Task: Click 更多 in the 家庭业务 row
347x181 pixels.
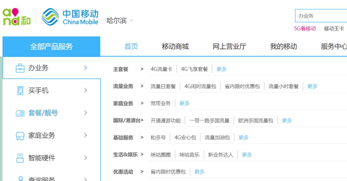Action: (184, 104)
